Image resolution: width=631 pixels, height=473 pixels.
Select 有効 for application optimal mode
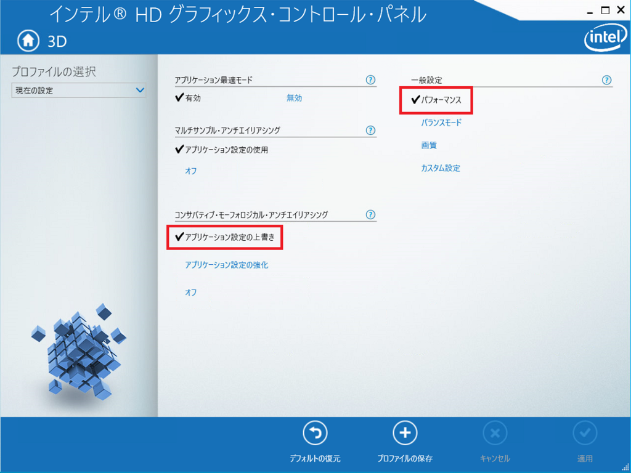click(x=188, y=98)
